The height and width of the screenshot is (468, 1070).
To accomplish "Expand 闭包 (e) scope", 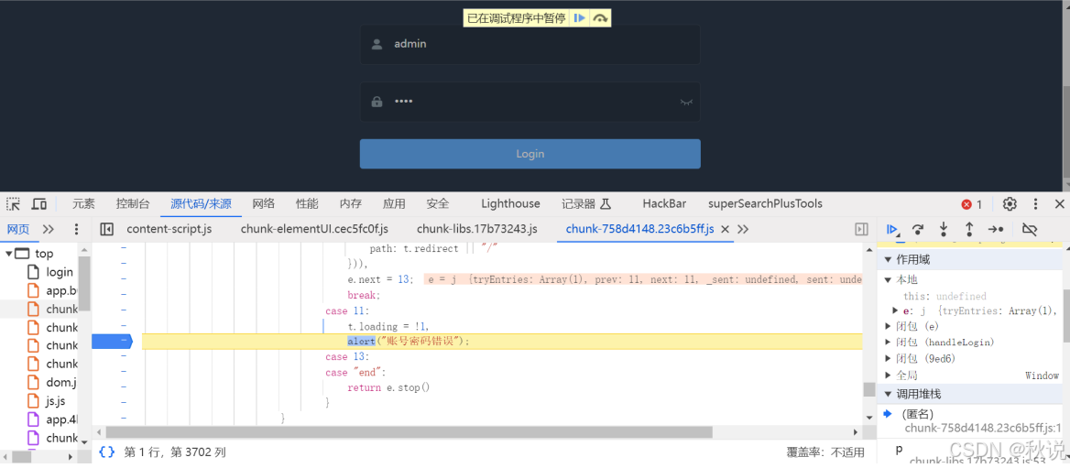I will click(x=888, y=327).
